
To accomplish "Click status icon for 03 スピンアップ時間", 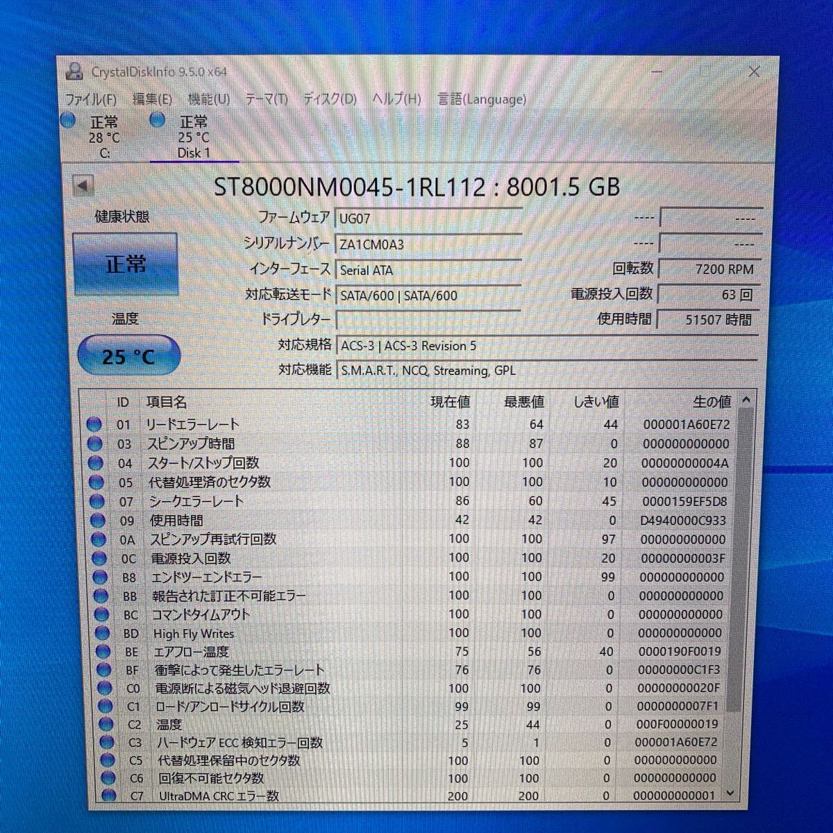I will click(94, 444).
